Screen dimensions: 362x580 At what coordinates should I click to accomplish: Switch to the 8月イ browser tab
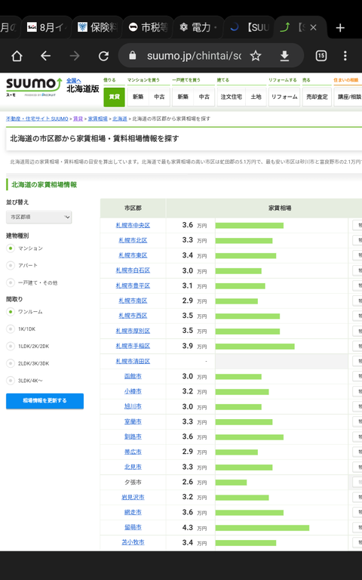coord(47,27)
